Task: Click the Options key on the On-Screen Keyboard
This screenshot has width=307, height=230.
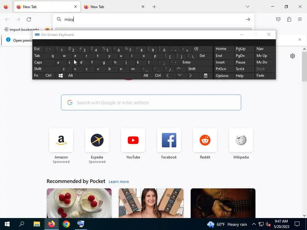Action: pos(224,76)
